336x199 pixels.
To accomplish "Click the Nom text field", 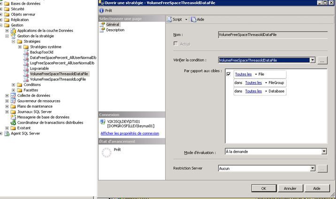I will pos(273,35).
